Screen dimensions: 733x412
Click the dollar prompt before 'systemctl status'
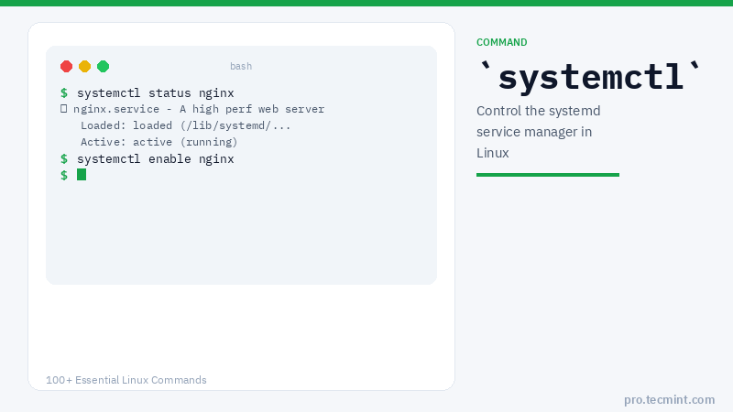click(64, 93)
